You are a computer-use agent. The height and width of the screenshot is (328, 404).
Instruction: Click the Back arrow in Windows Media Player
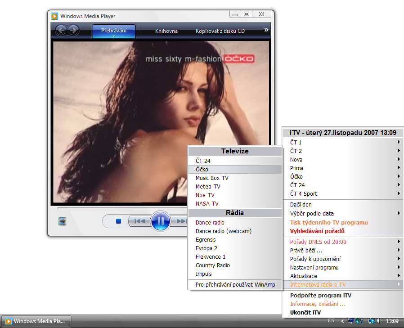click(61, 31)
